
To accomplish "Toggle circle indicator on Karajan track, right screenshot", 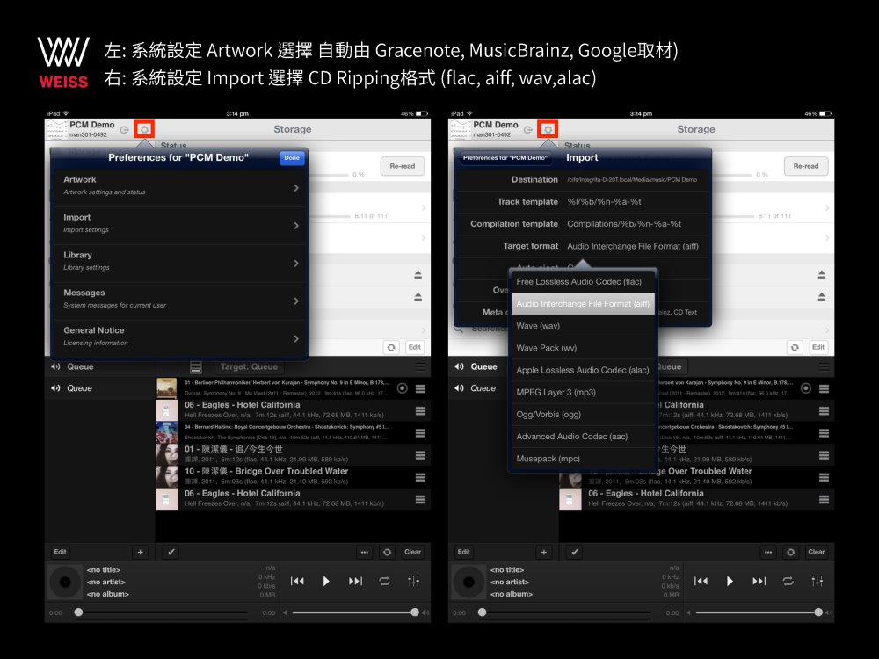I will [805, 388].
